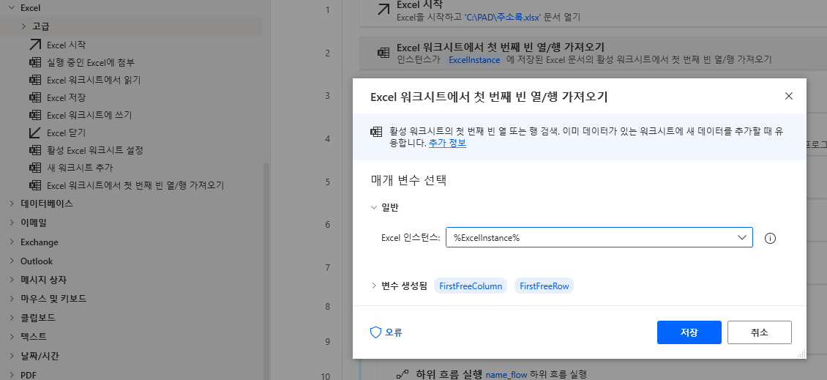Expand the 이메일 group
827x380 pixels.
pos(12,223)
